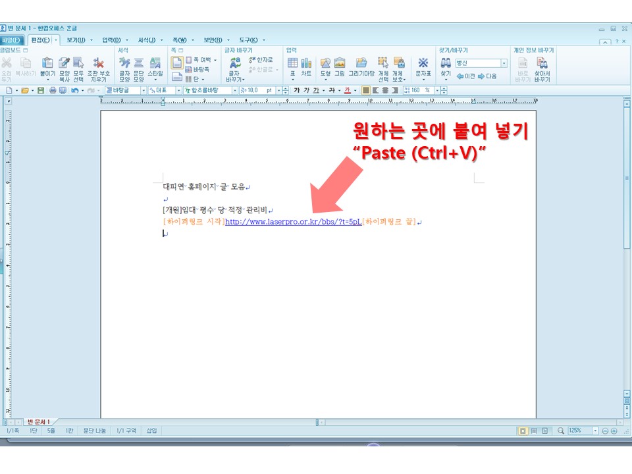
Task: Open the 문자표 symbol table
Action: tap(423, 66)
